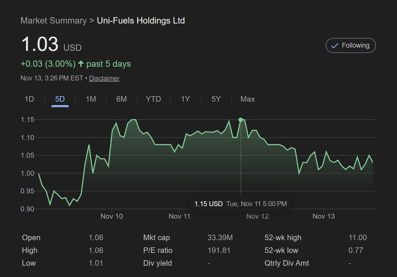Click the green up arrow icon
397x277 pixels.
click(x=81, y=64)
